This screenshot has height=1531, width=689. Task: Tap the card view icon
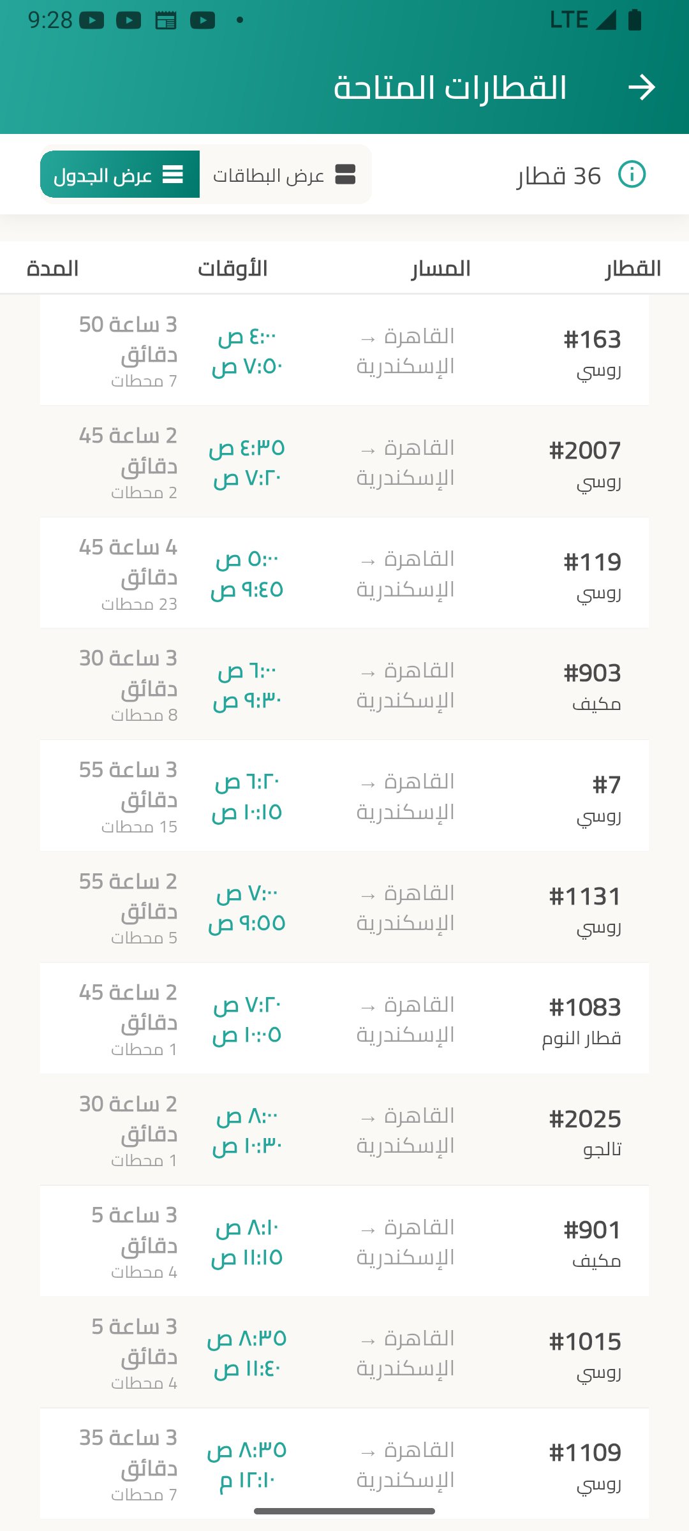[x=345, y=174]
